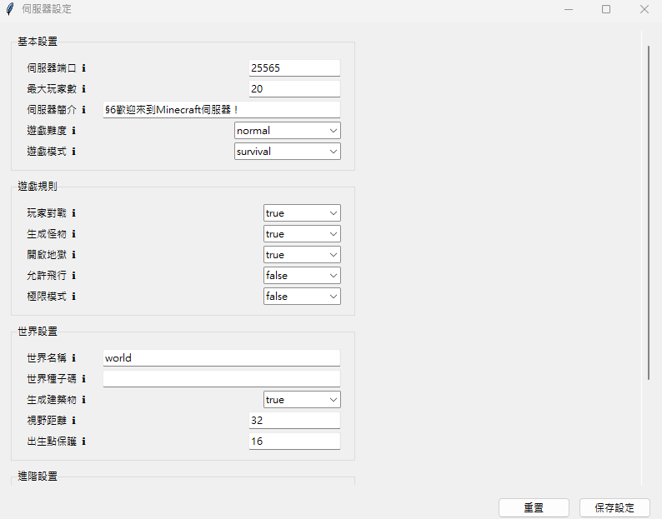Click the info icon next to 玩家對戰

click(x=73, y=213)
